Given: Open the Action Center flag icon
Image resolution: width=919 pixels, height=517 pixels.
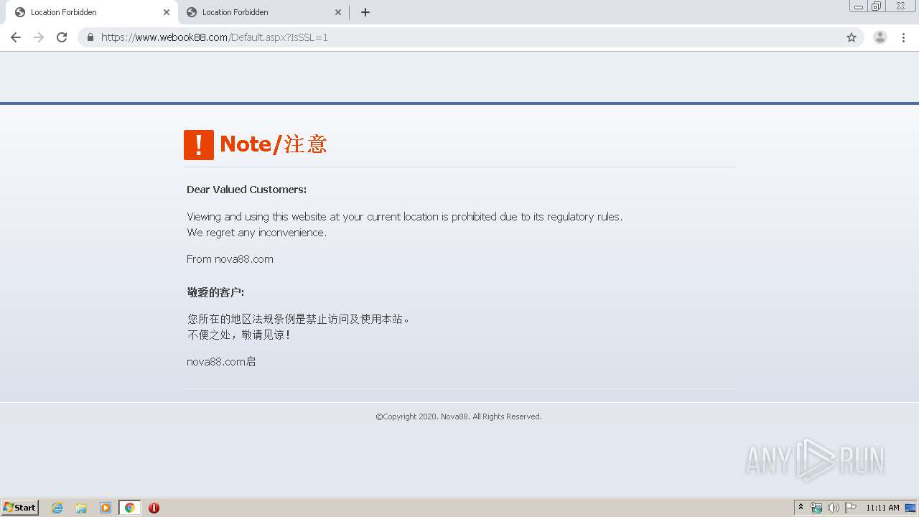Looking at the screenshot, I should tap(851, 508).
